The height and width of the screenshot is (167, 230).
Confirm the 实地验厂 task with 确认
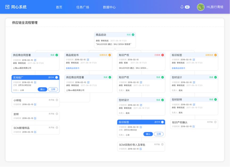coord(43,89)
